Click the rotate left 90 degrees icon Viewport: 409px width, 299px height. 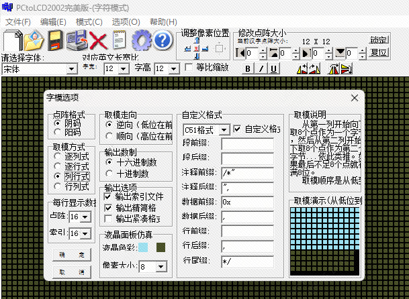302,69
